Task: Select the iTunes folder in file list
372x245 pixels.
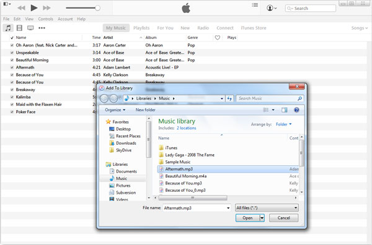Action: click(168, 148)
